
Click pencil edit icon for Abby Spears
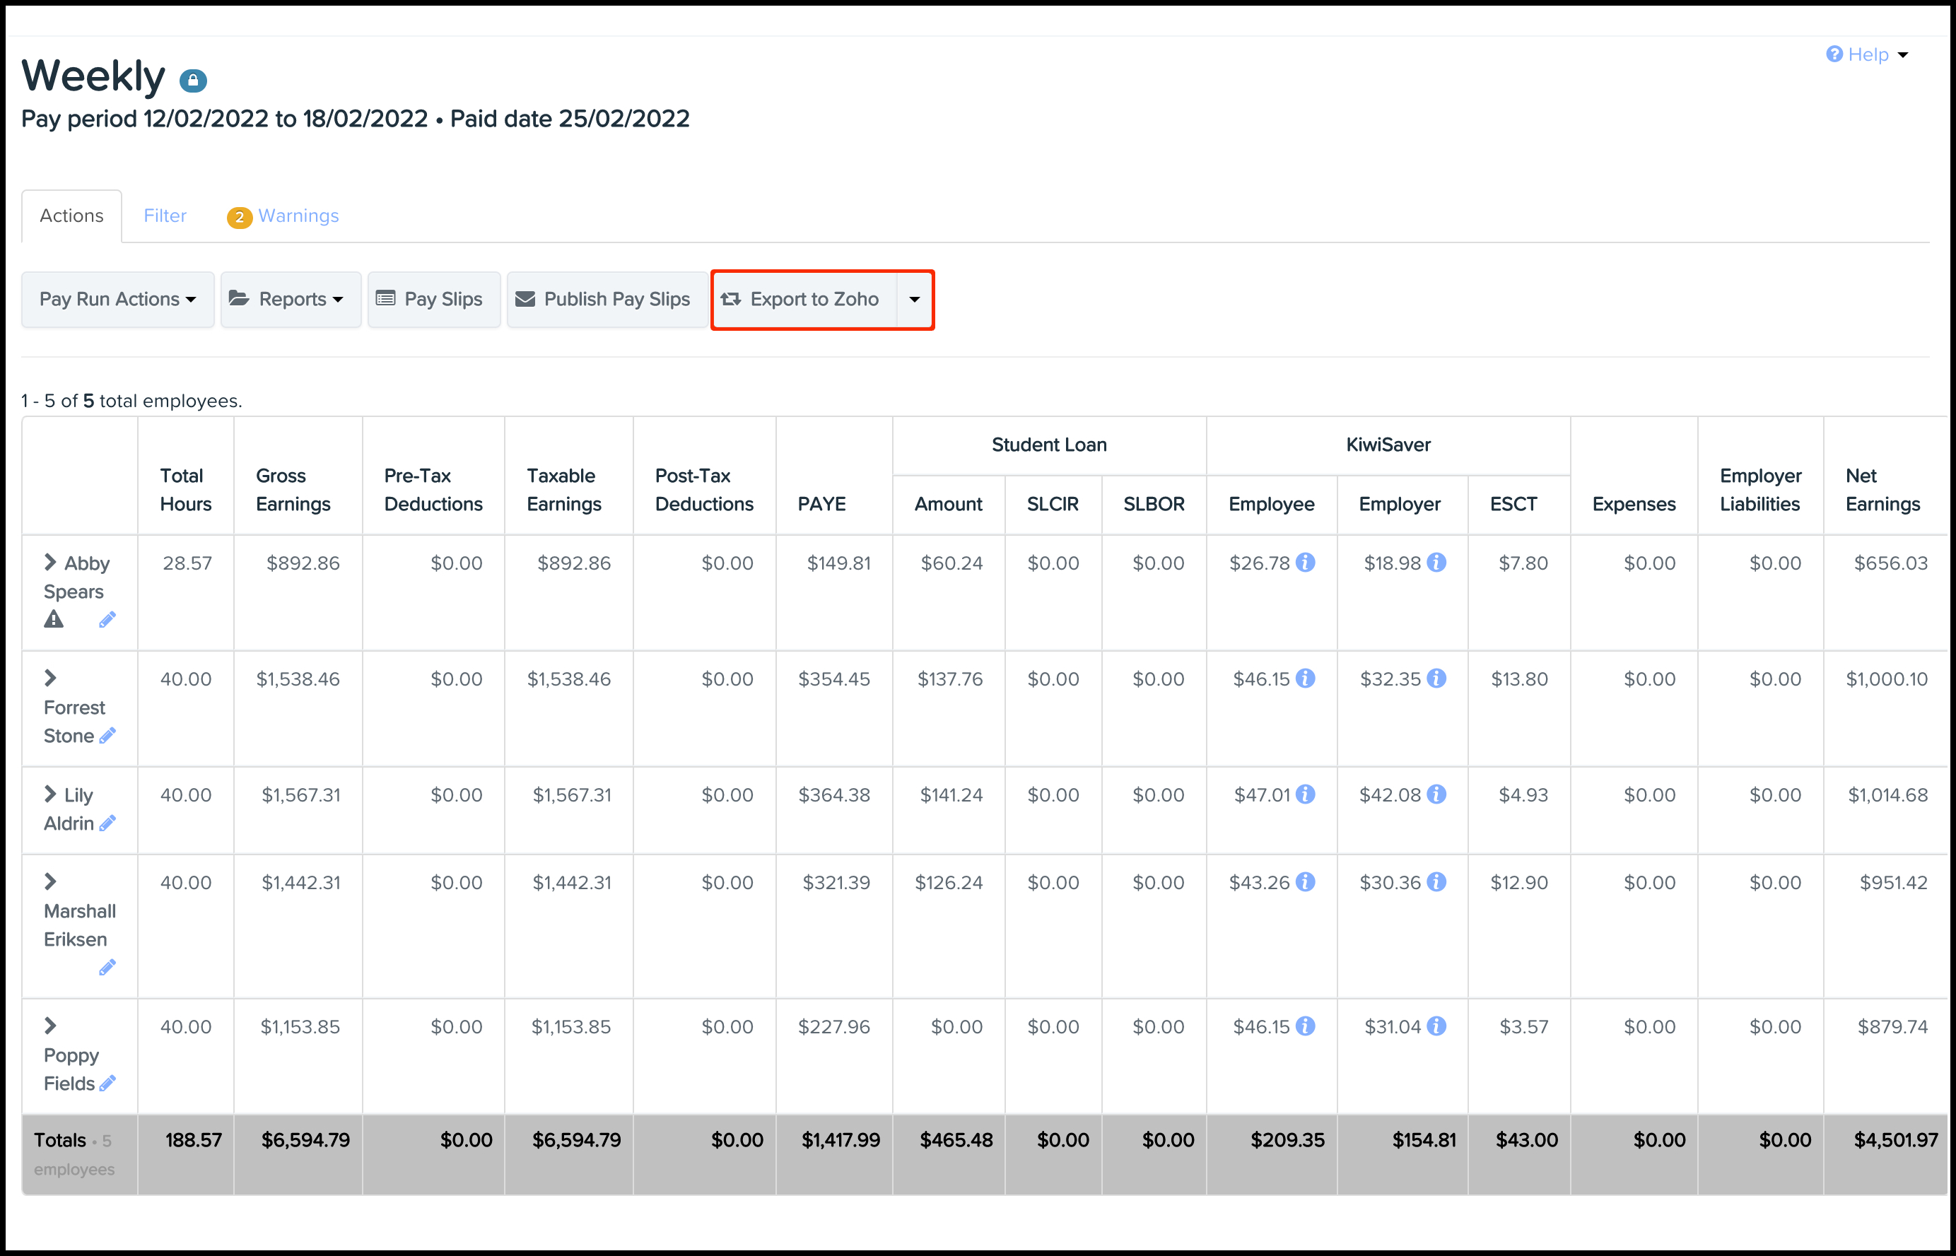107,621
